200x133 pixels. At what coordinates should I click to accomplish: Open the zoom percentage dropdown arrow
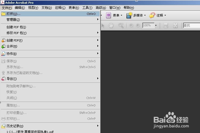coord(156,26)
